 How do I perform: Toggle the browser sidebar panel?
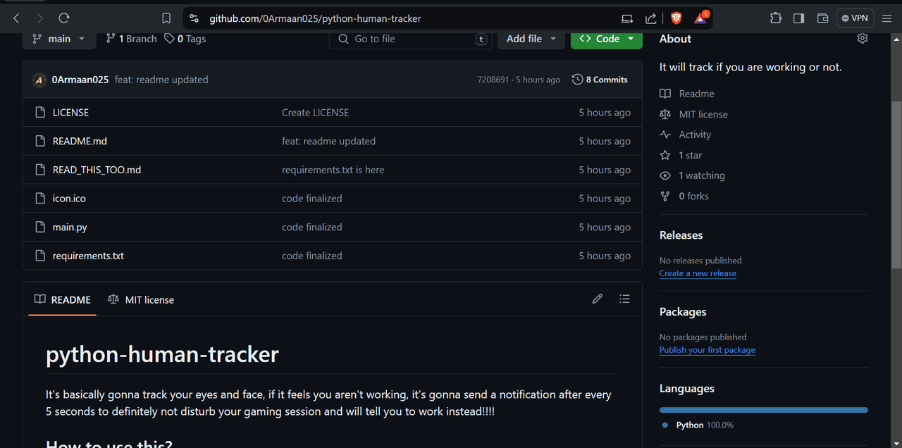click(x=798, y=18)
